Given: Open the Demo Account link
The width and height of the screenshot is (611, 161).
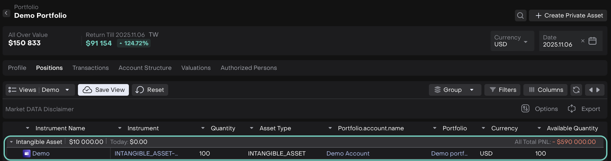Looking at the screenshot, I should [348, 154].
